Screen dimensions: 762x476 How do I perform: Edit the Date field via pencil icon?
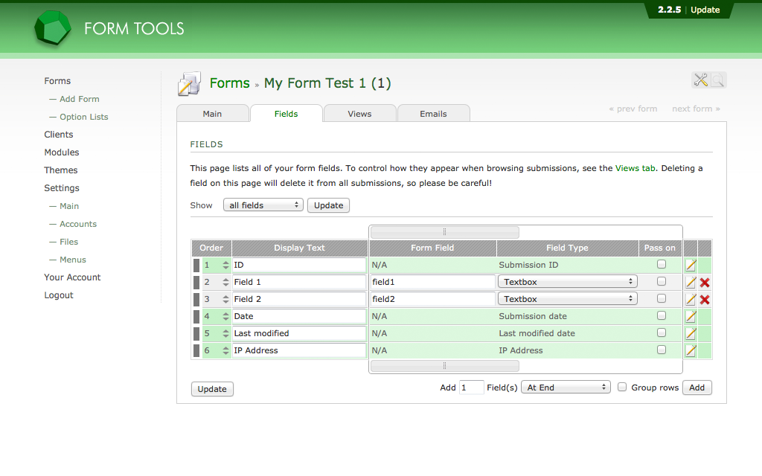pos(691,316)
